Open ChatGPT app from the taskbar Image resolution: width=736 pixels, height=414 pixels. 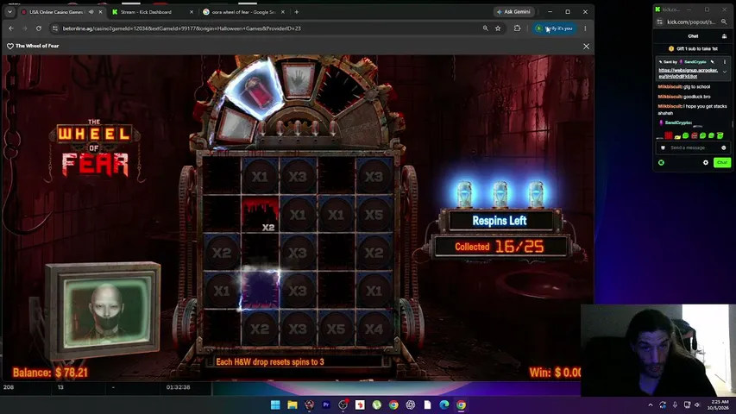[410, 405]
